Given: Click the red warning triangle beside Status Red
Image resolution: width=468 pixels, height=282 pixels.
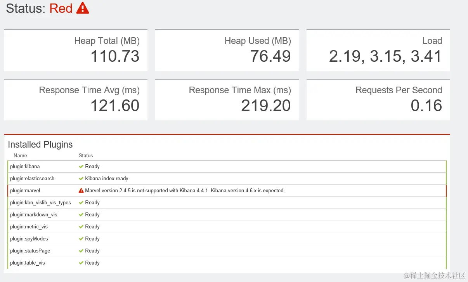Looking at the screenshot, I should click(83, 8).
